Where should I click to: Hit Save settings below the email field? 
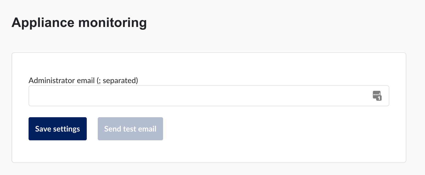[x=58, y=129]
